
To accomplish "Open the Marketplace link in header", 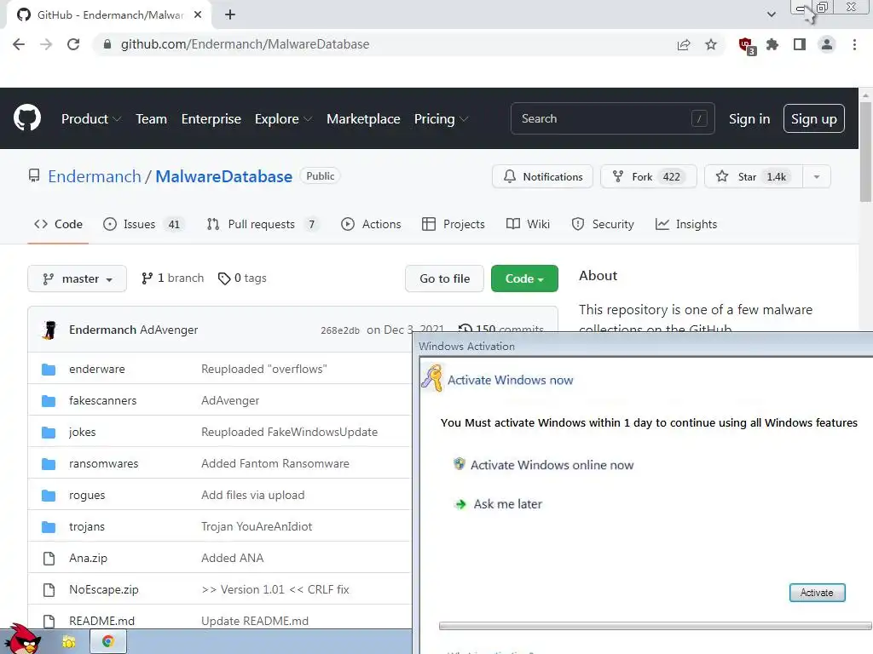I will [363, 119].
